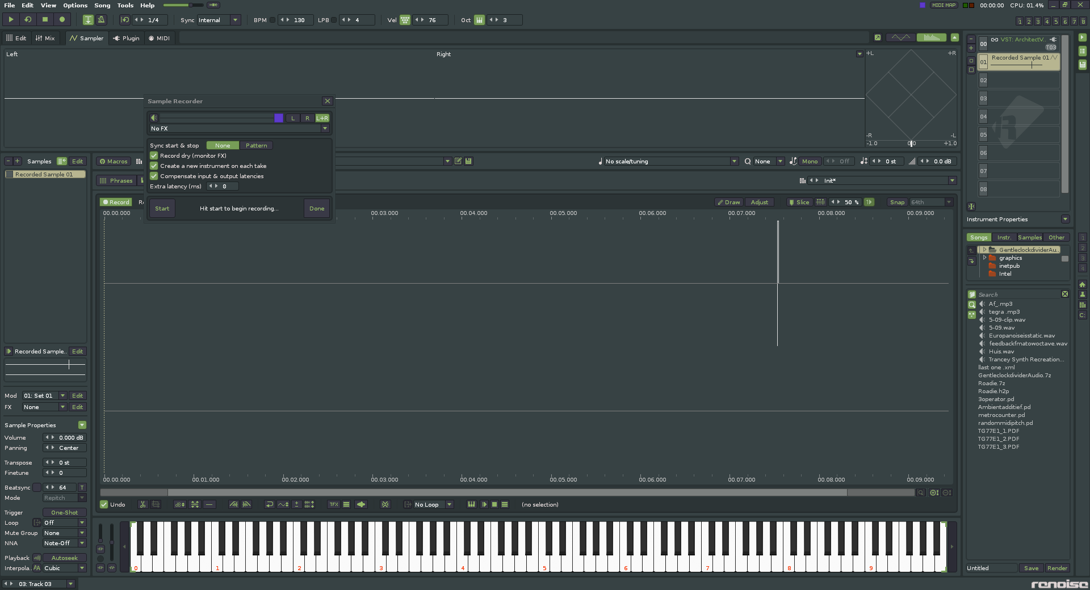1090x590 pixels.
Task: Click the cut scissors icon below the waveform
Action: 142,504
